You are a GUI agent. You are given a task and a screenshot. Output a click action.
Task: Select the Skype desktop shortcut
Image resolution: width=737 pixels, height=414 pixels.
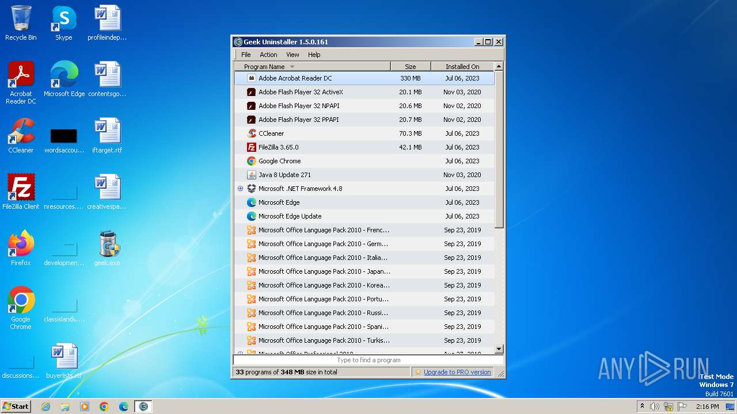pyautogui.click(x=64, y=23)
